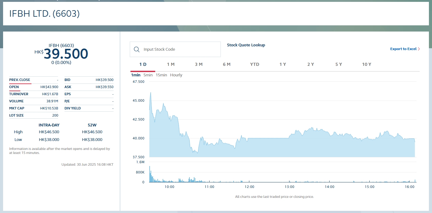Image resolution: width=432 pixels, height=213 pixels.
Task: Select the 1min chart interval
Action: 135,75
